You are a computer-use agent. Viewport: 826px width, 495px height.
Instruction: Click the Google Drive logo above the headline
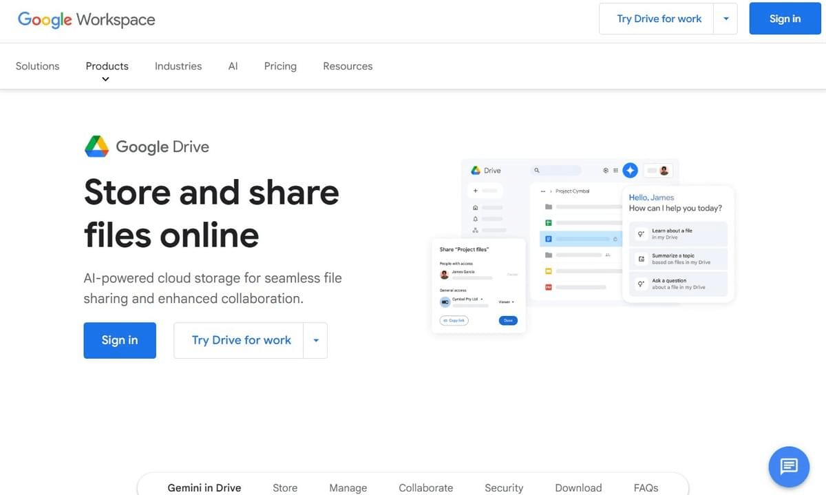[x=97, y=145]
